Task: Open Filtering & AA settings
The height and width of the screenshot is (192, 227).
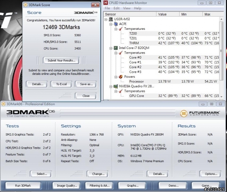Action: 99,186
